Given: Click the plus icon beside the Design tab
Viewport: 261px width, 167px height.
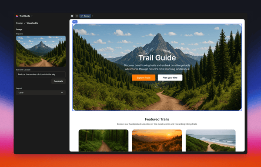Looking at the screenshot, I should [93, 16].
